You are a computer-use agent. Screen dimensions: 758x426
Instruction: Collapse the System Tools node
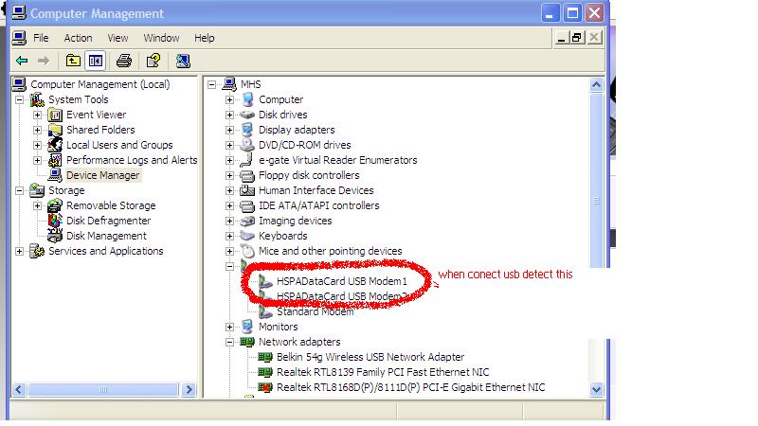pyautogui.click(x=20, y=99)
